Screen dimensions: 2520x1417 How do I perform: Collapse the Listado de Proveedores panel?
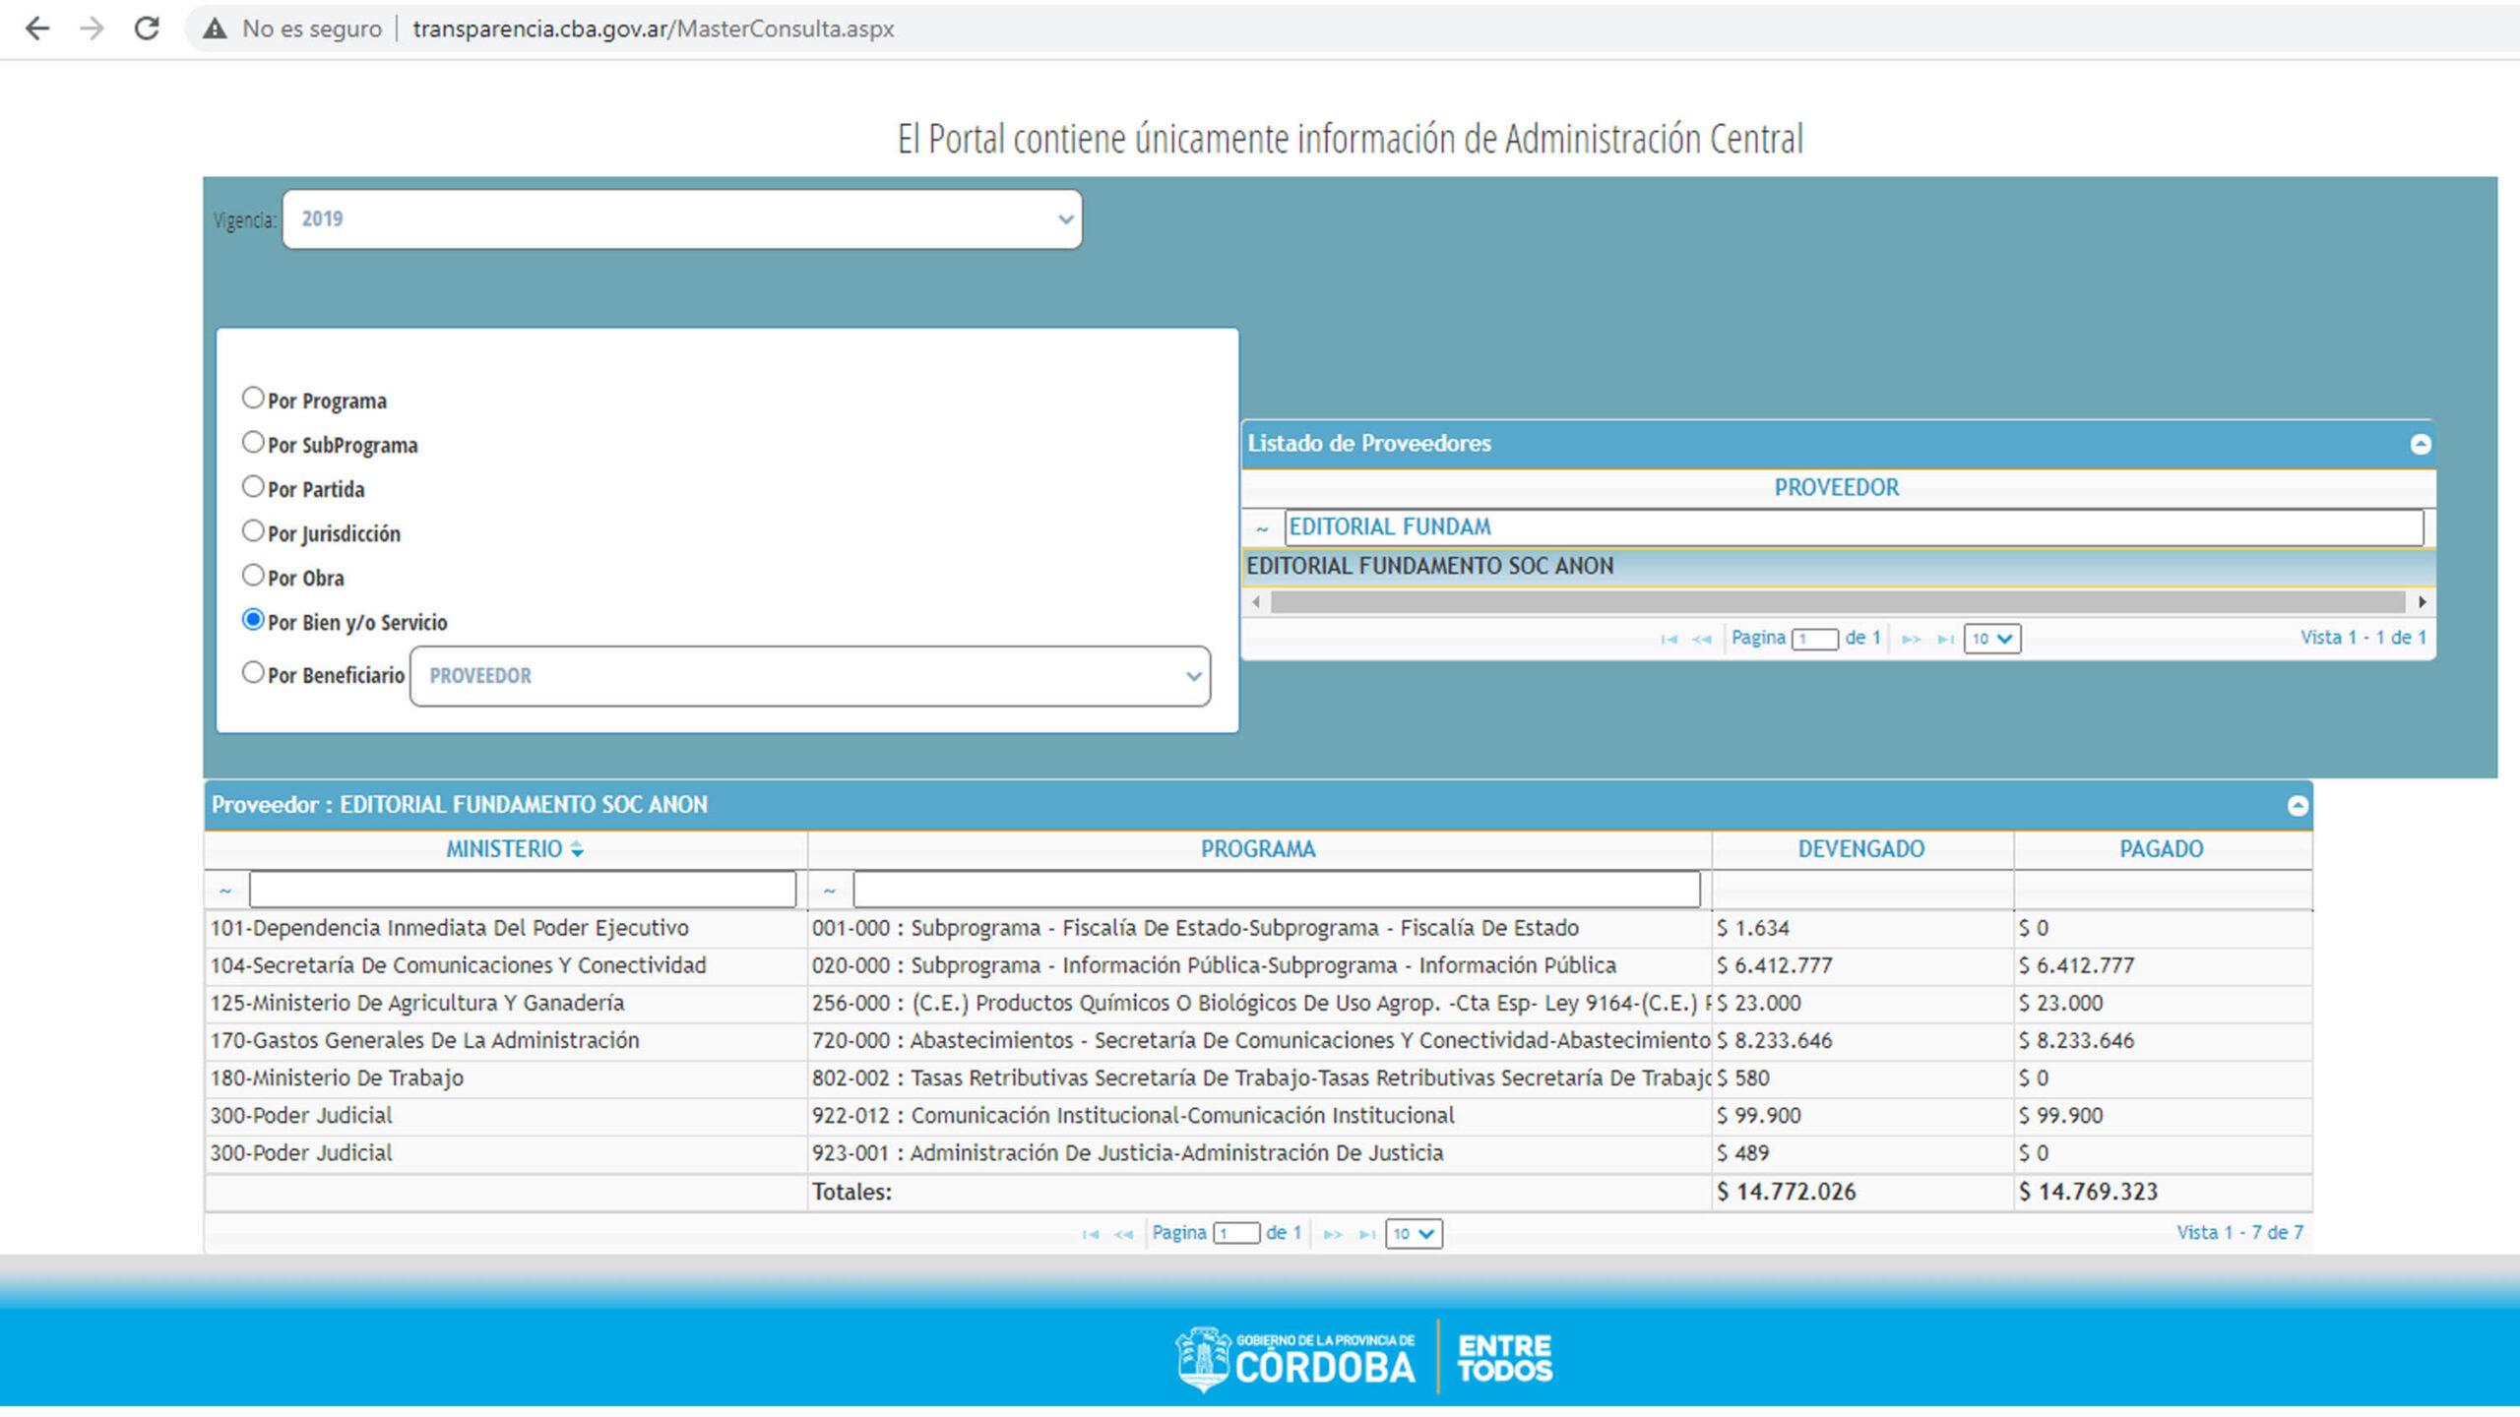(2420, 444)
